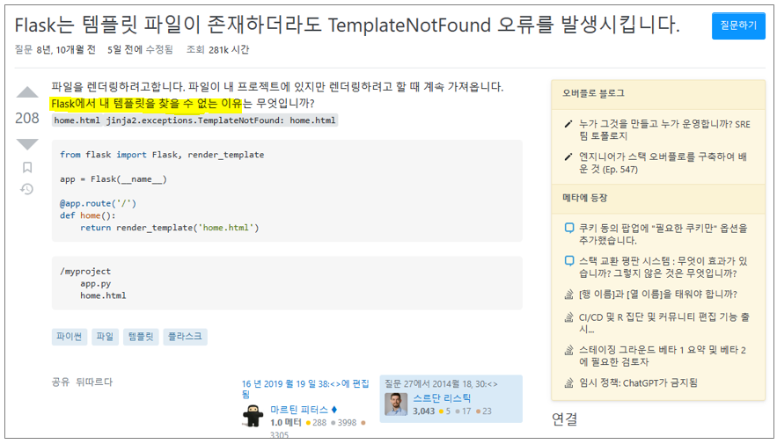The image size is (777, 444).
Task: Click pencil icon beside SRE blog post
Action: [568, 124]
